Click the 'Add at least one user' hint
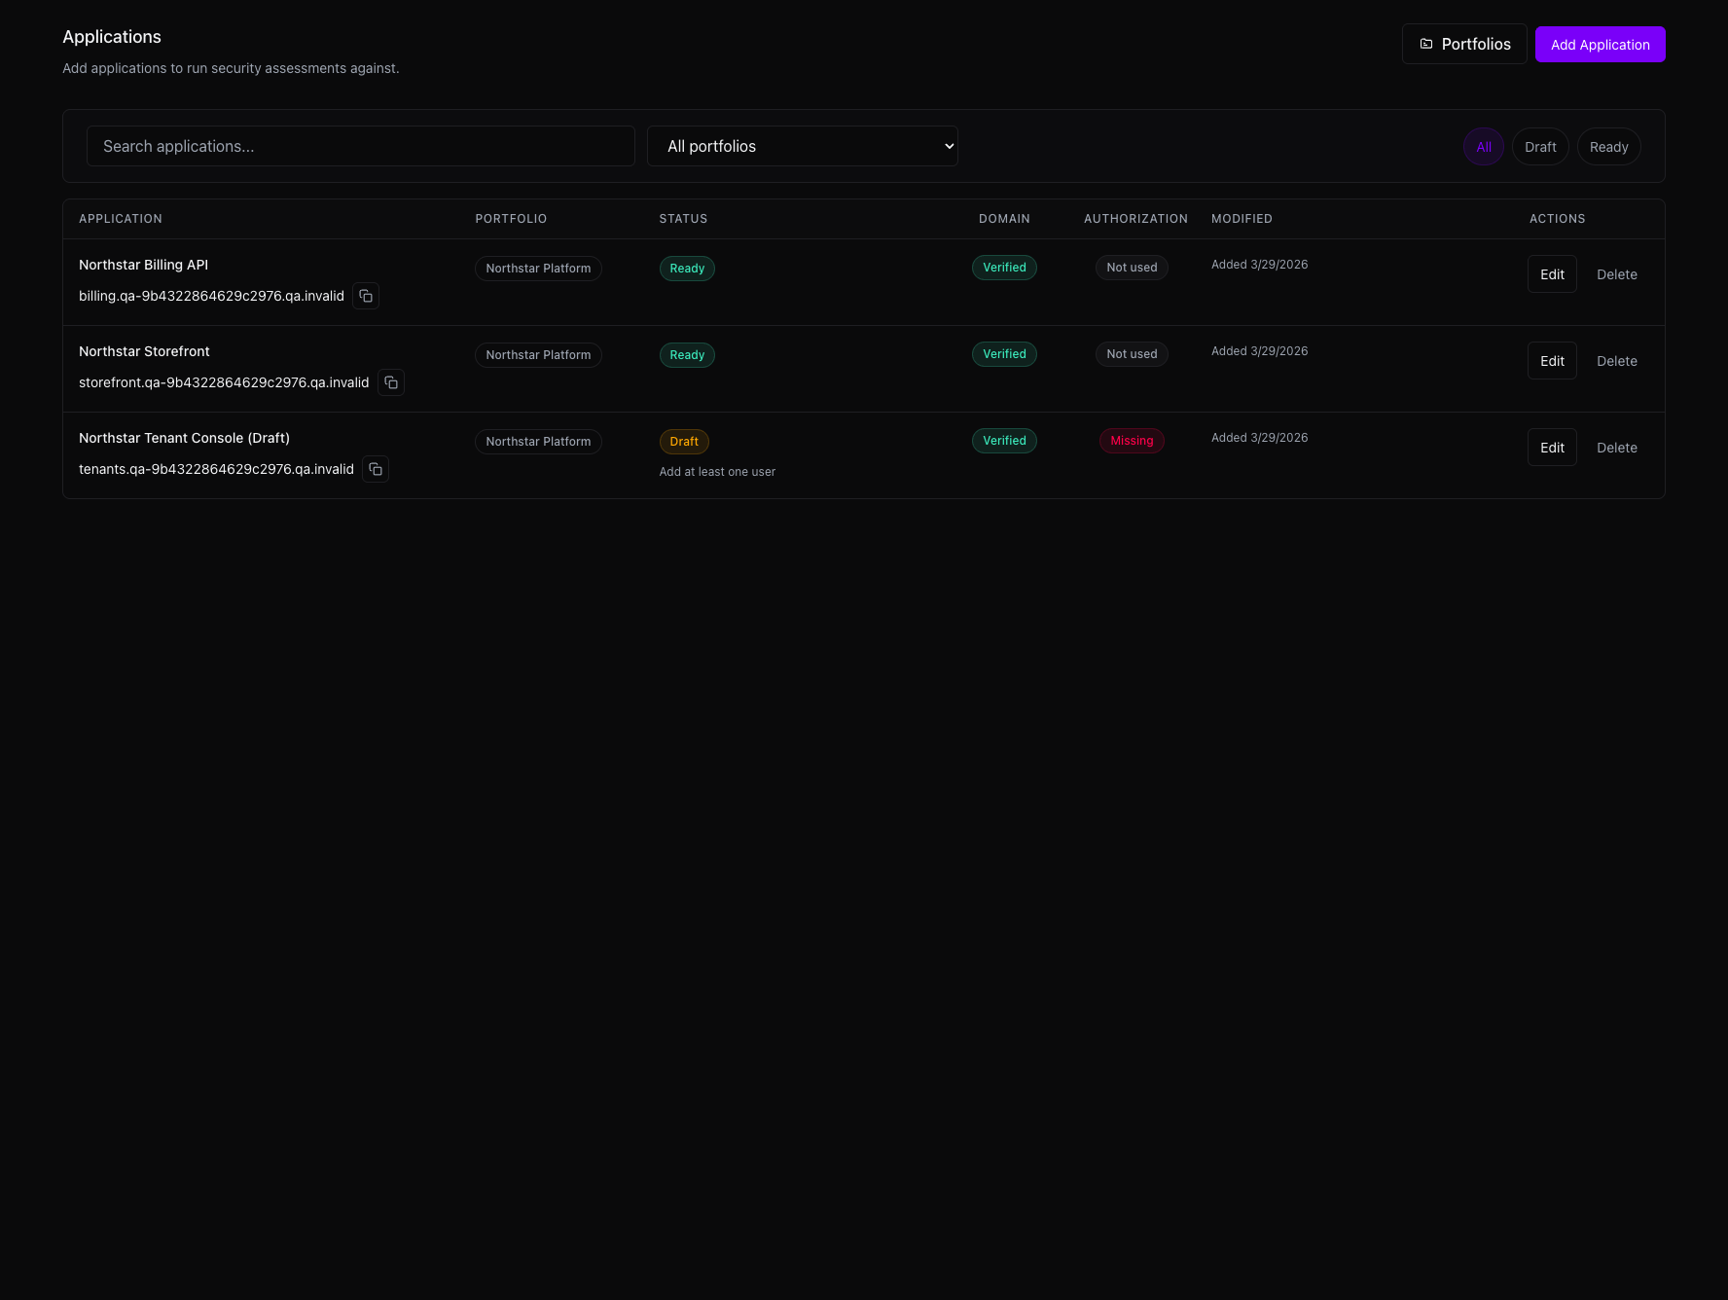This screenshot has height=1300, width=1728. 717,472
